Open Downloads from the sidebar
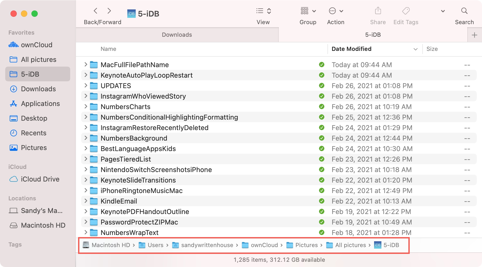Image resolution: width=482 pixels, height=267 pixels. (x=38, y=89)
